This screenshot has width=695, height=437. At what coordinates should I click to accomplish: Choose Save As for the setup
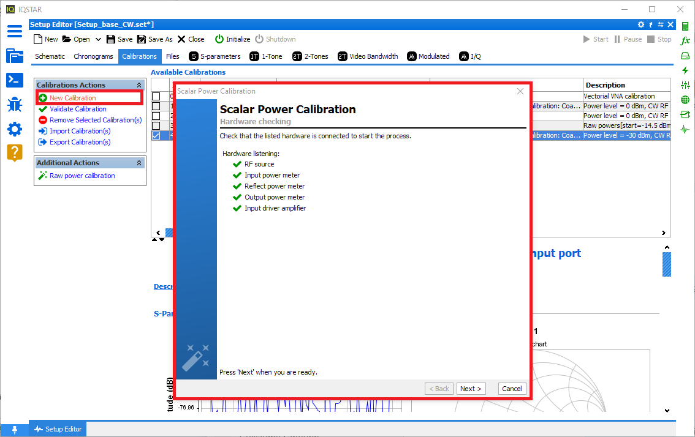154,39
